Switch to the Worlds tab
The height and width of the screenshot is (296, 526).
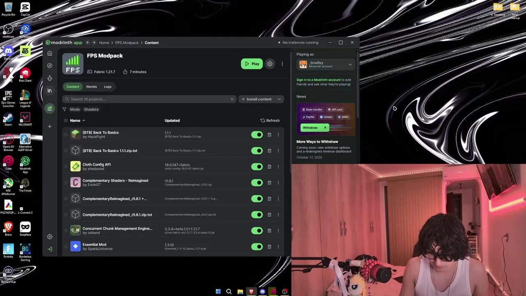(x=91, y=87)
